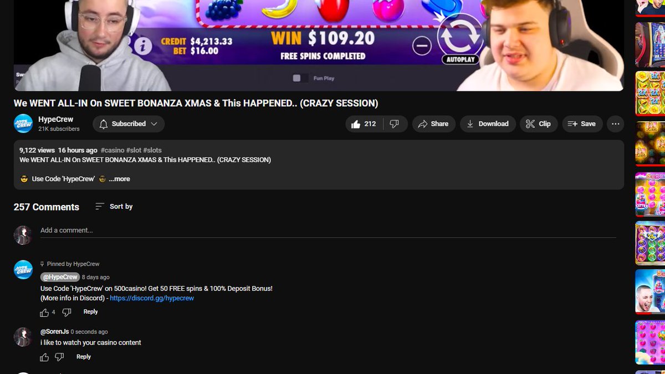Focus the Add a comment field
The image size is (665, 374).
tap(328, 230)
